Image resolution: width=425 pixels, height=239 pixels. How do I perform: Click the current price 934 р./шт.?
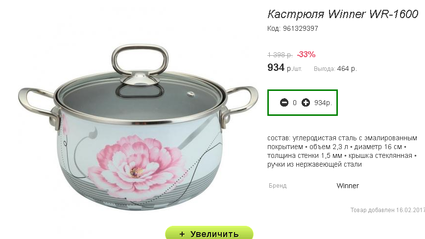coord(284,67)
